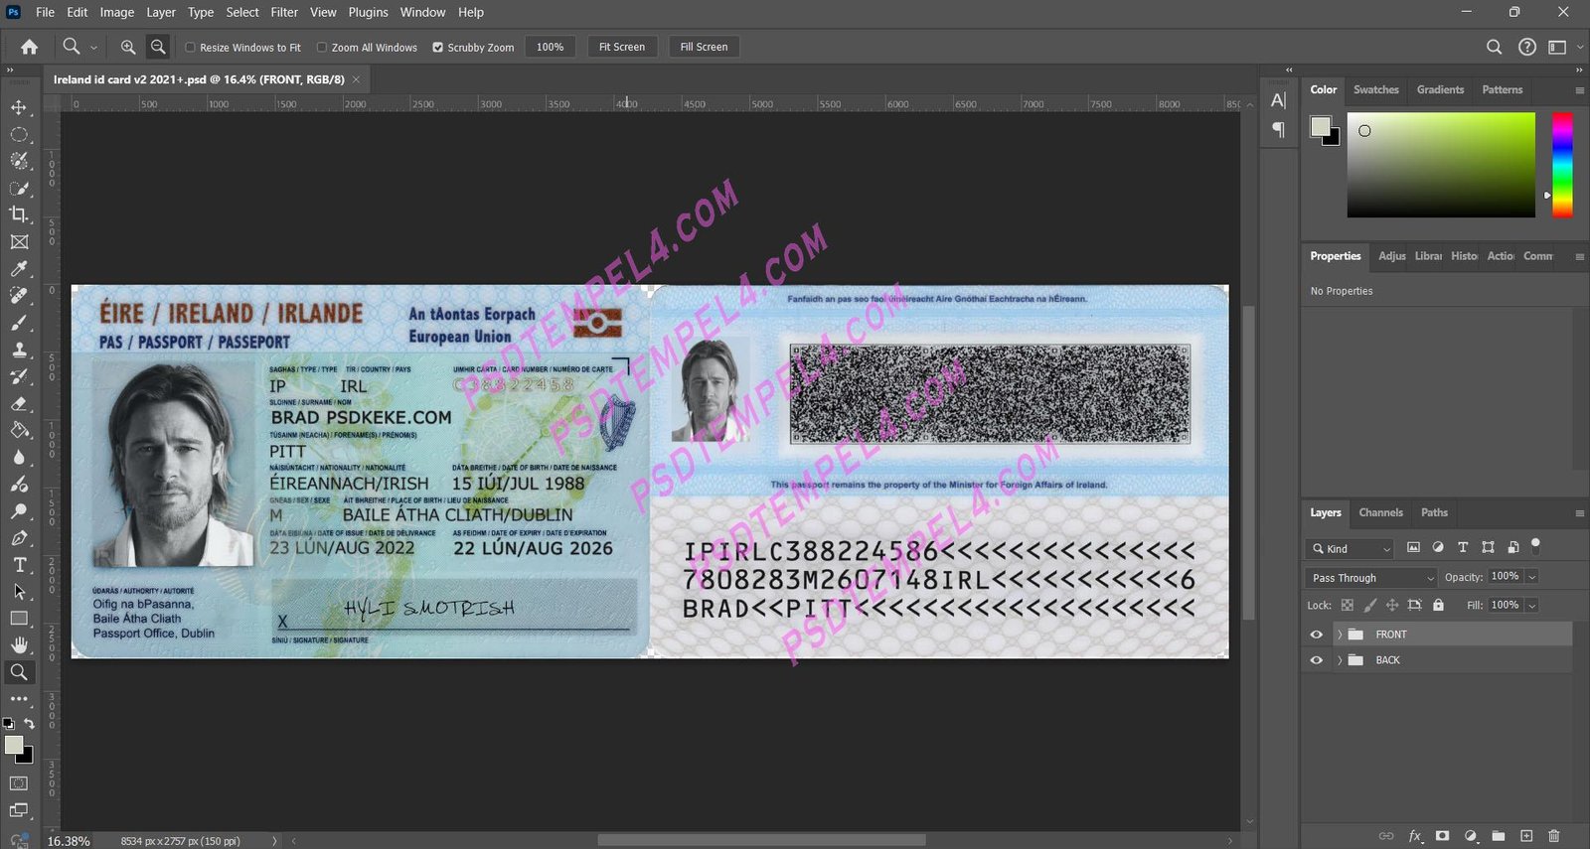This screenshot has height=849, width=1590.
Task: Select the Frame tool
Action: point(19,241)
